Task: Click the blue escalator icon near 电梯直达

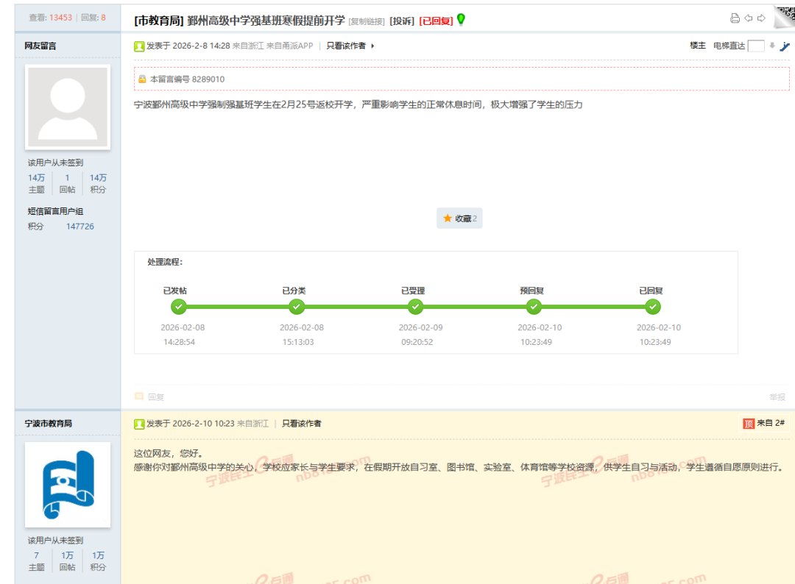Action: click(x=785, y=46)
